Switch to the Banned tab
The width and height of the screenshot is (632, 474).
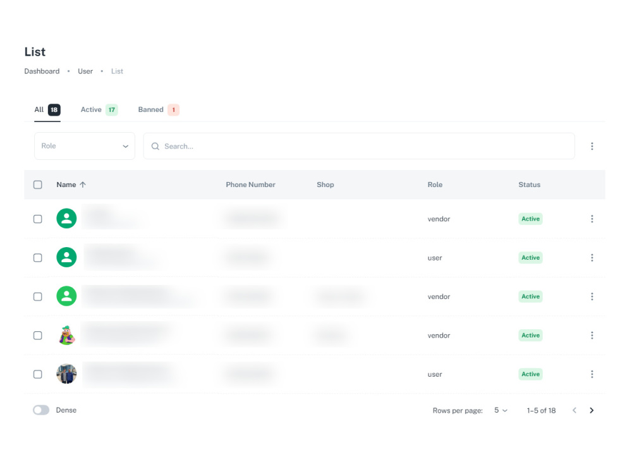pyautogui.click(x=159, y=109)
